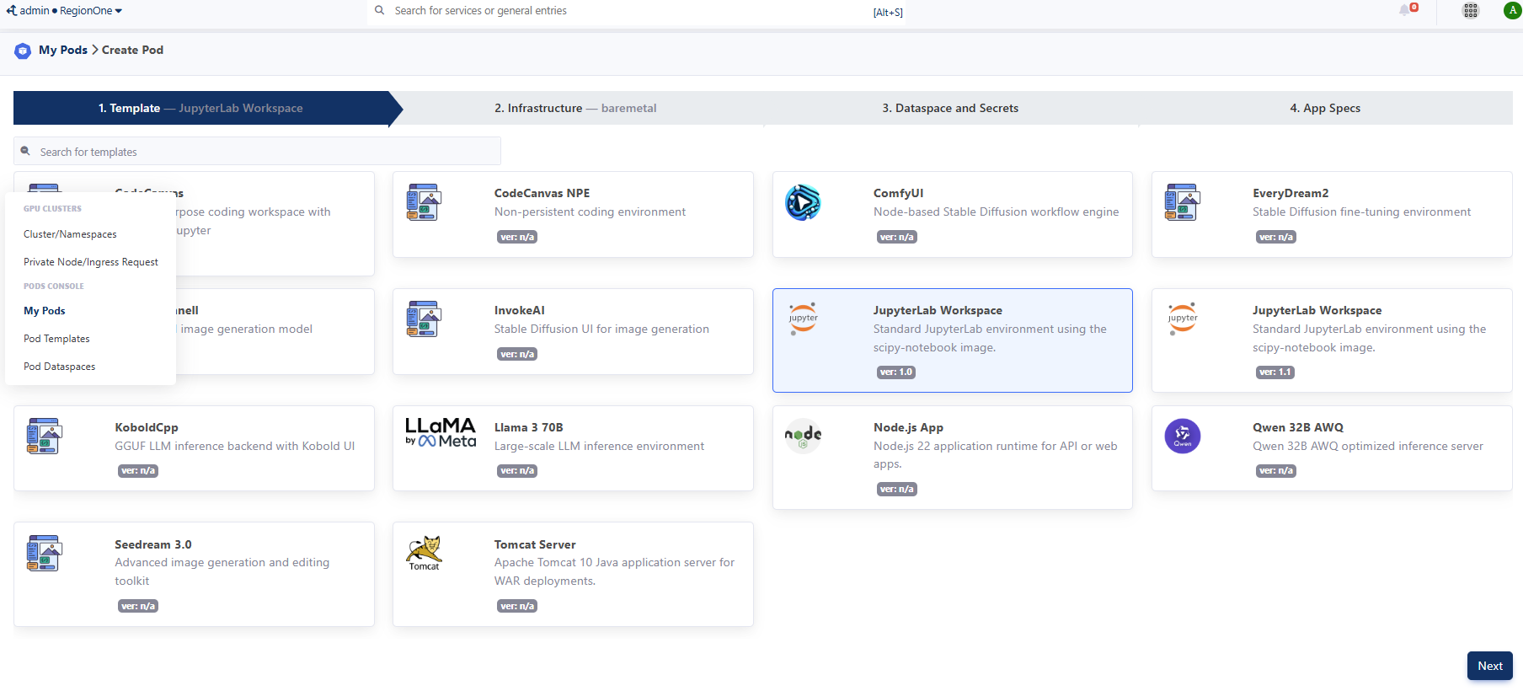The height and width of the screenshot is (691, 1523).
Task: Click the Seedream 3.0 template icon
Action: (x=45, y=554)
